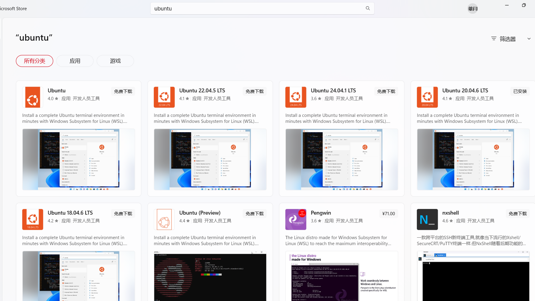Click 免费下载 for Ubuntu 18.04.6 LTS
The image size is (535, 301).
tap(123, 214)
